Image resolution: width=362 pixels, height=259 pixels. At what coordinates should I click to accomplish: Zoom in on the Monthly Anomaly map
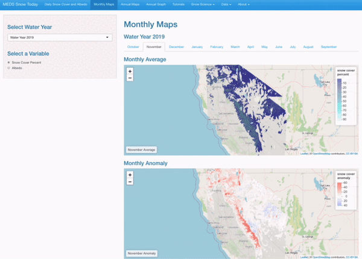130,175
